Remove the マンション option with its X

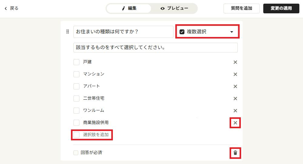[x=235, y=74]
